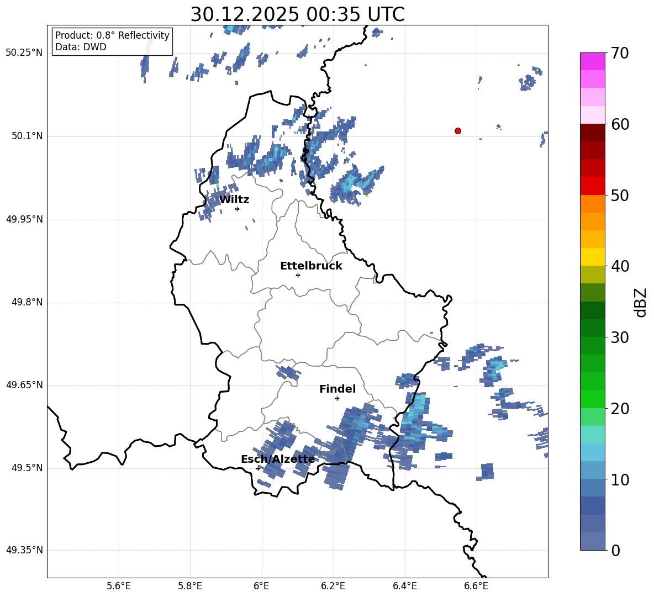Screen dimensions: 654x597
Task: Click the 50.25°N latitude tick label
Action: click(24, 53)
